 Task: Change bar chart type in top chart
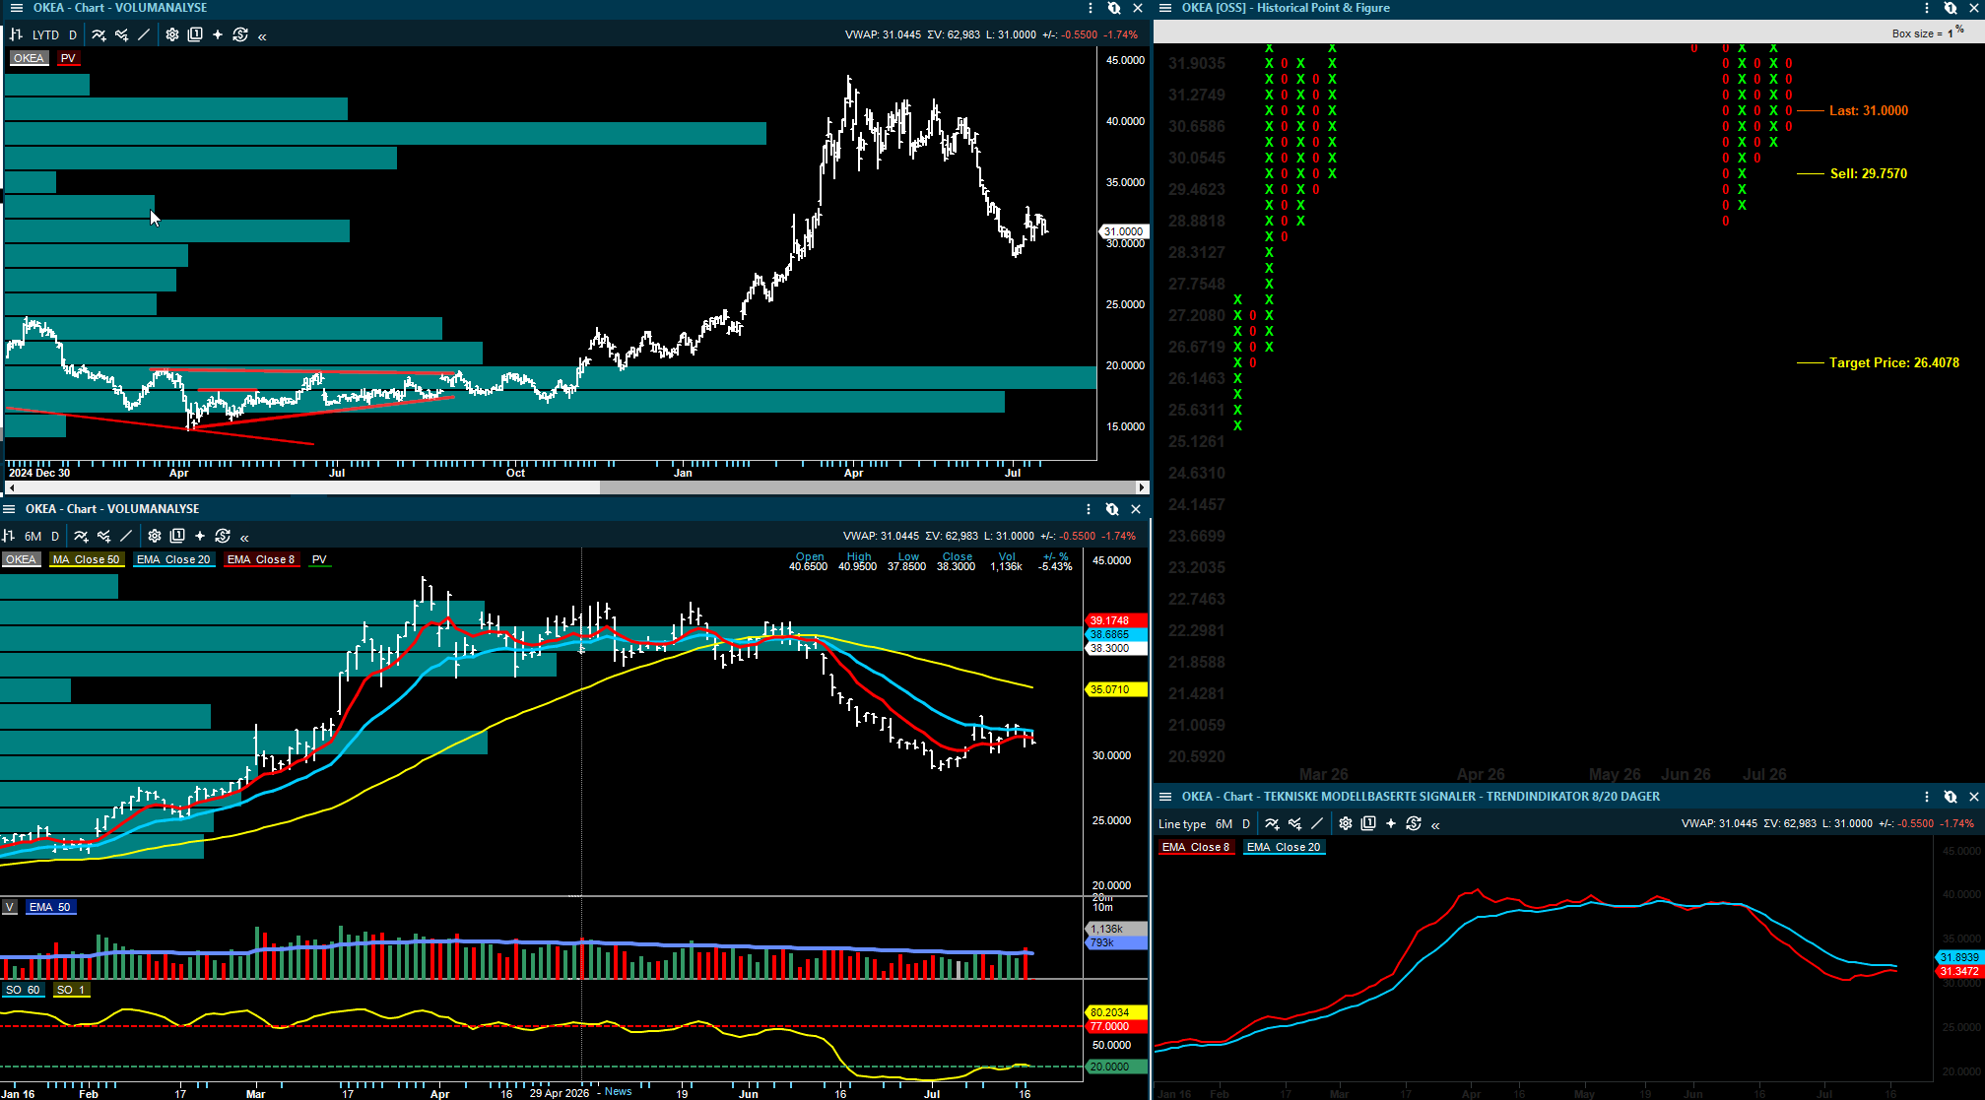16,34
